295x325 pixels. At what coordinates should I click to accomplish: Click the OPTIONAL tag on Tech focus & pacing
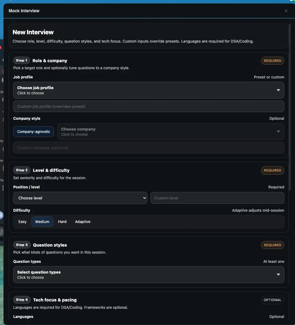272,300
